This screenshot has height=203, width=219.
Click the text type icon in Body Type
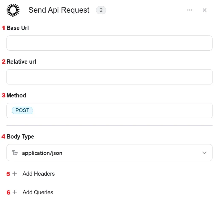(x=15, y=153)
